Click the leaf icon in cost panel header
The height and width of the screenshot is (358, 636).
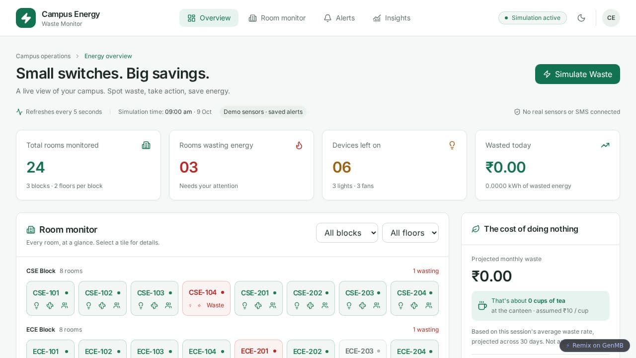tap(476, 229)
